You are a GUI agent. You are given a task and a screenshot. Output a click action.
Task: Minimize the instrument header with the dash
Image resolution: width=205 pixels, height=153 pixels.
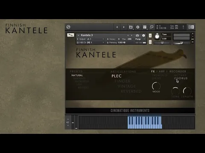(193, 37)
